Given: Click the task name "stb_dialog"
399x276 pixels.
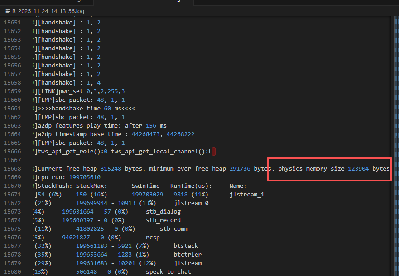Looking at the screenshot, I should point(163,212).
